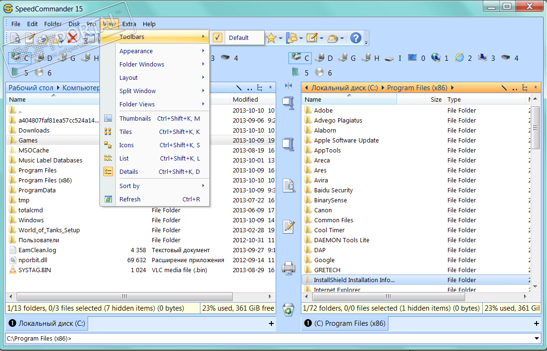Sort left panel by Modified column
Image resolution: width=547 pixels, height=351 pixels.
pyautogui.click(x=253, y=100)
